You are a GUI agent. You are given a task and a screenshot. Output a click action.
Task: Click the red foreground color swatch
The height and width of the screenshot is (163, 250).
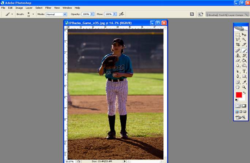click(x=239, y=95)
